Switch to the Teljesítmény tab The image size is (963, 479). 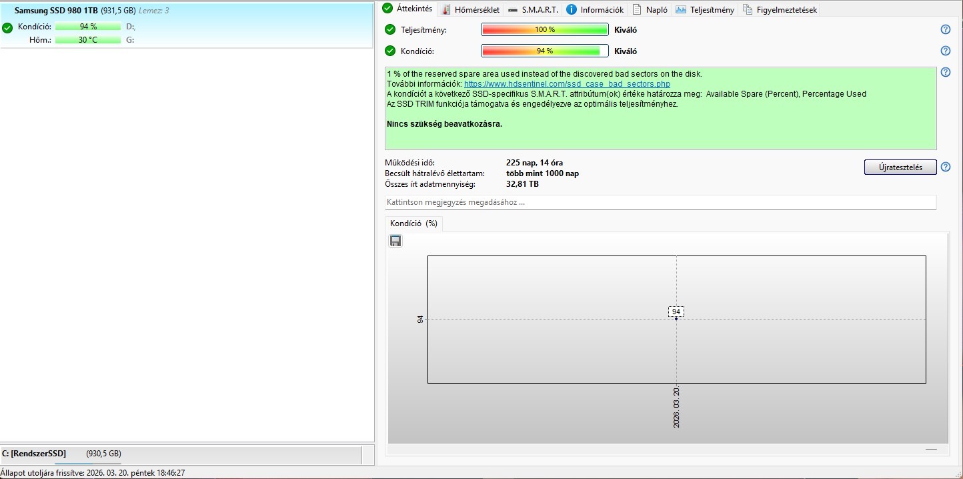[704, 9]
